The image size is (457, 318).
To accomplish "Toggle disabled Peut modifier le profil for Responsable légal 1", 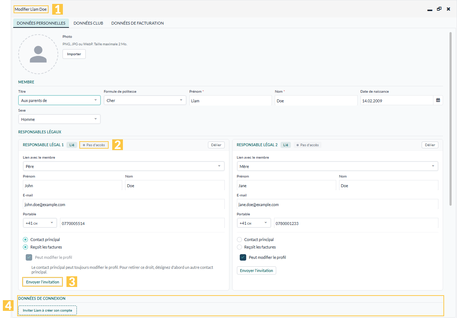I will pos(29,257).
